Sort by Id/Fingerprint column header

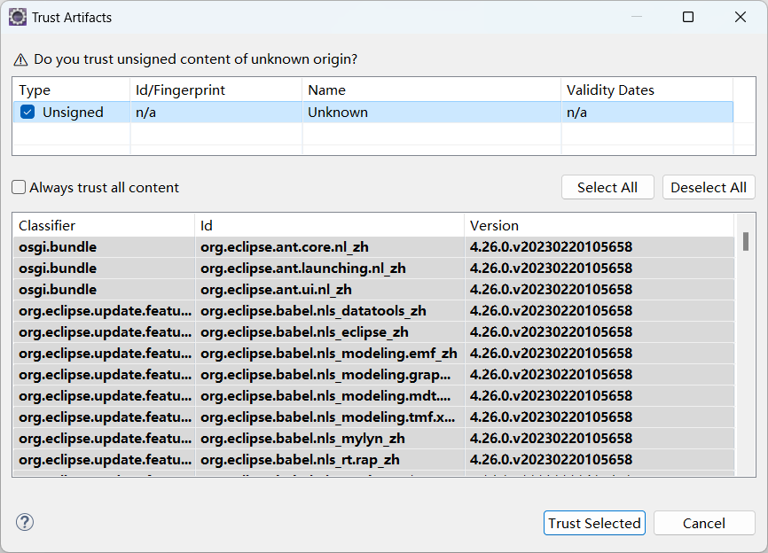pos(216,90)
